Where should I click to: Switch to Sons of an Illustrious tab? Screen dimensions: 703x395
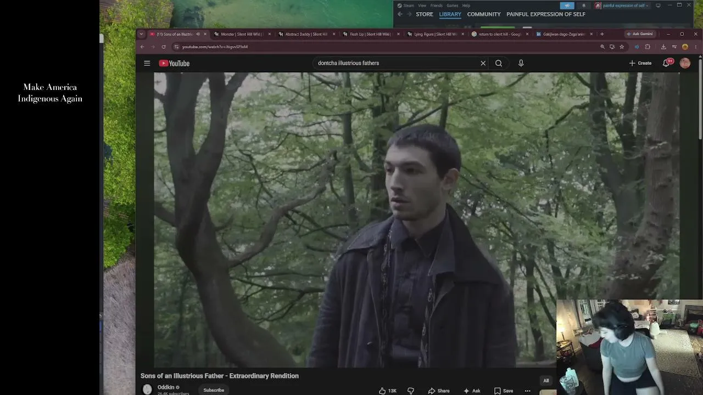[x=175, y=34]
